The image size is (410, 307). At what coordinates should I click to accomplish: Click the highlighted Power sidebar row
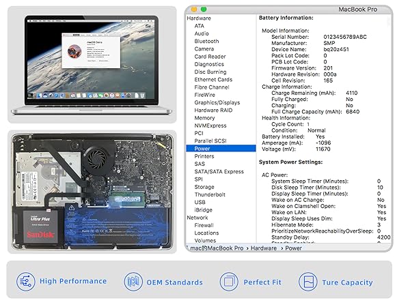221,149
